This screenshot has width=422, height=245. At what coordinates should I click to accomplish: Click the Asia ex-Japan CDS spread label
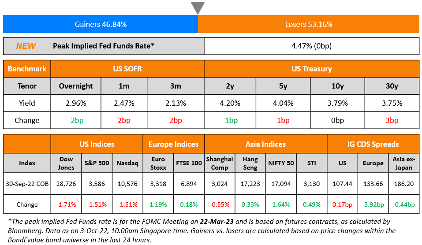403,163
